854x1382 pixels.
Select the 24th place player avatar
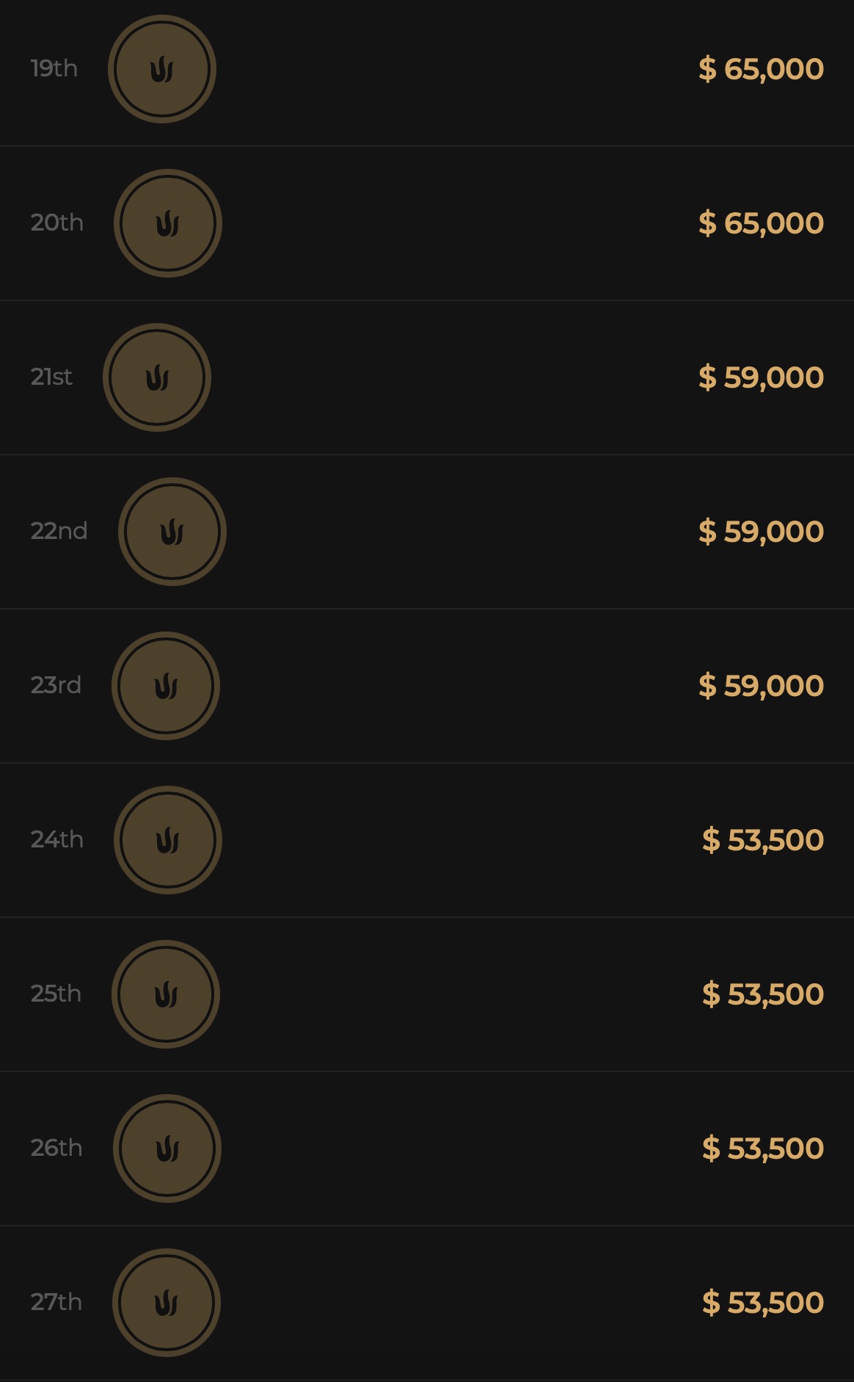[168, 840]
